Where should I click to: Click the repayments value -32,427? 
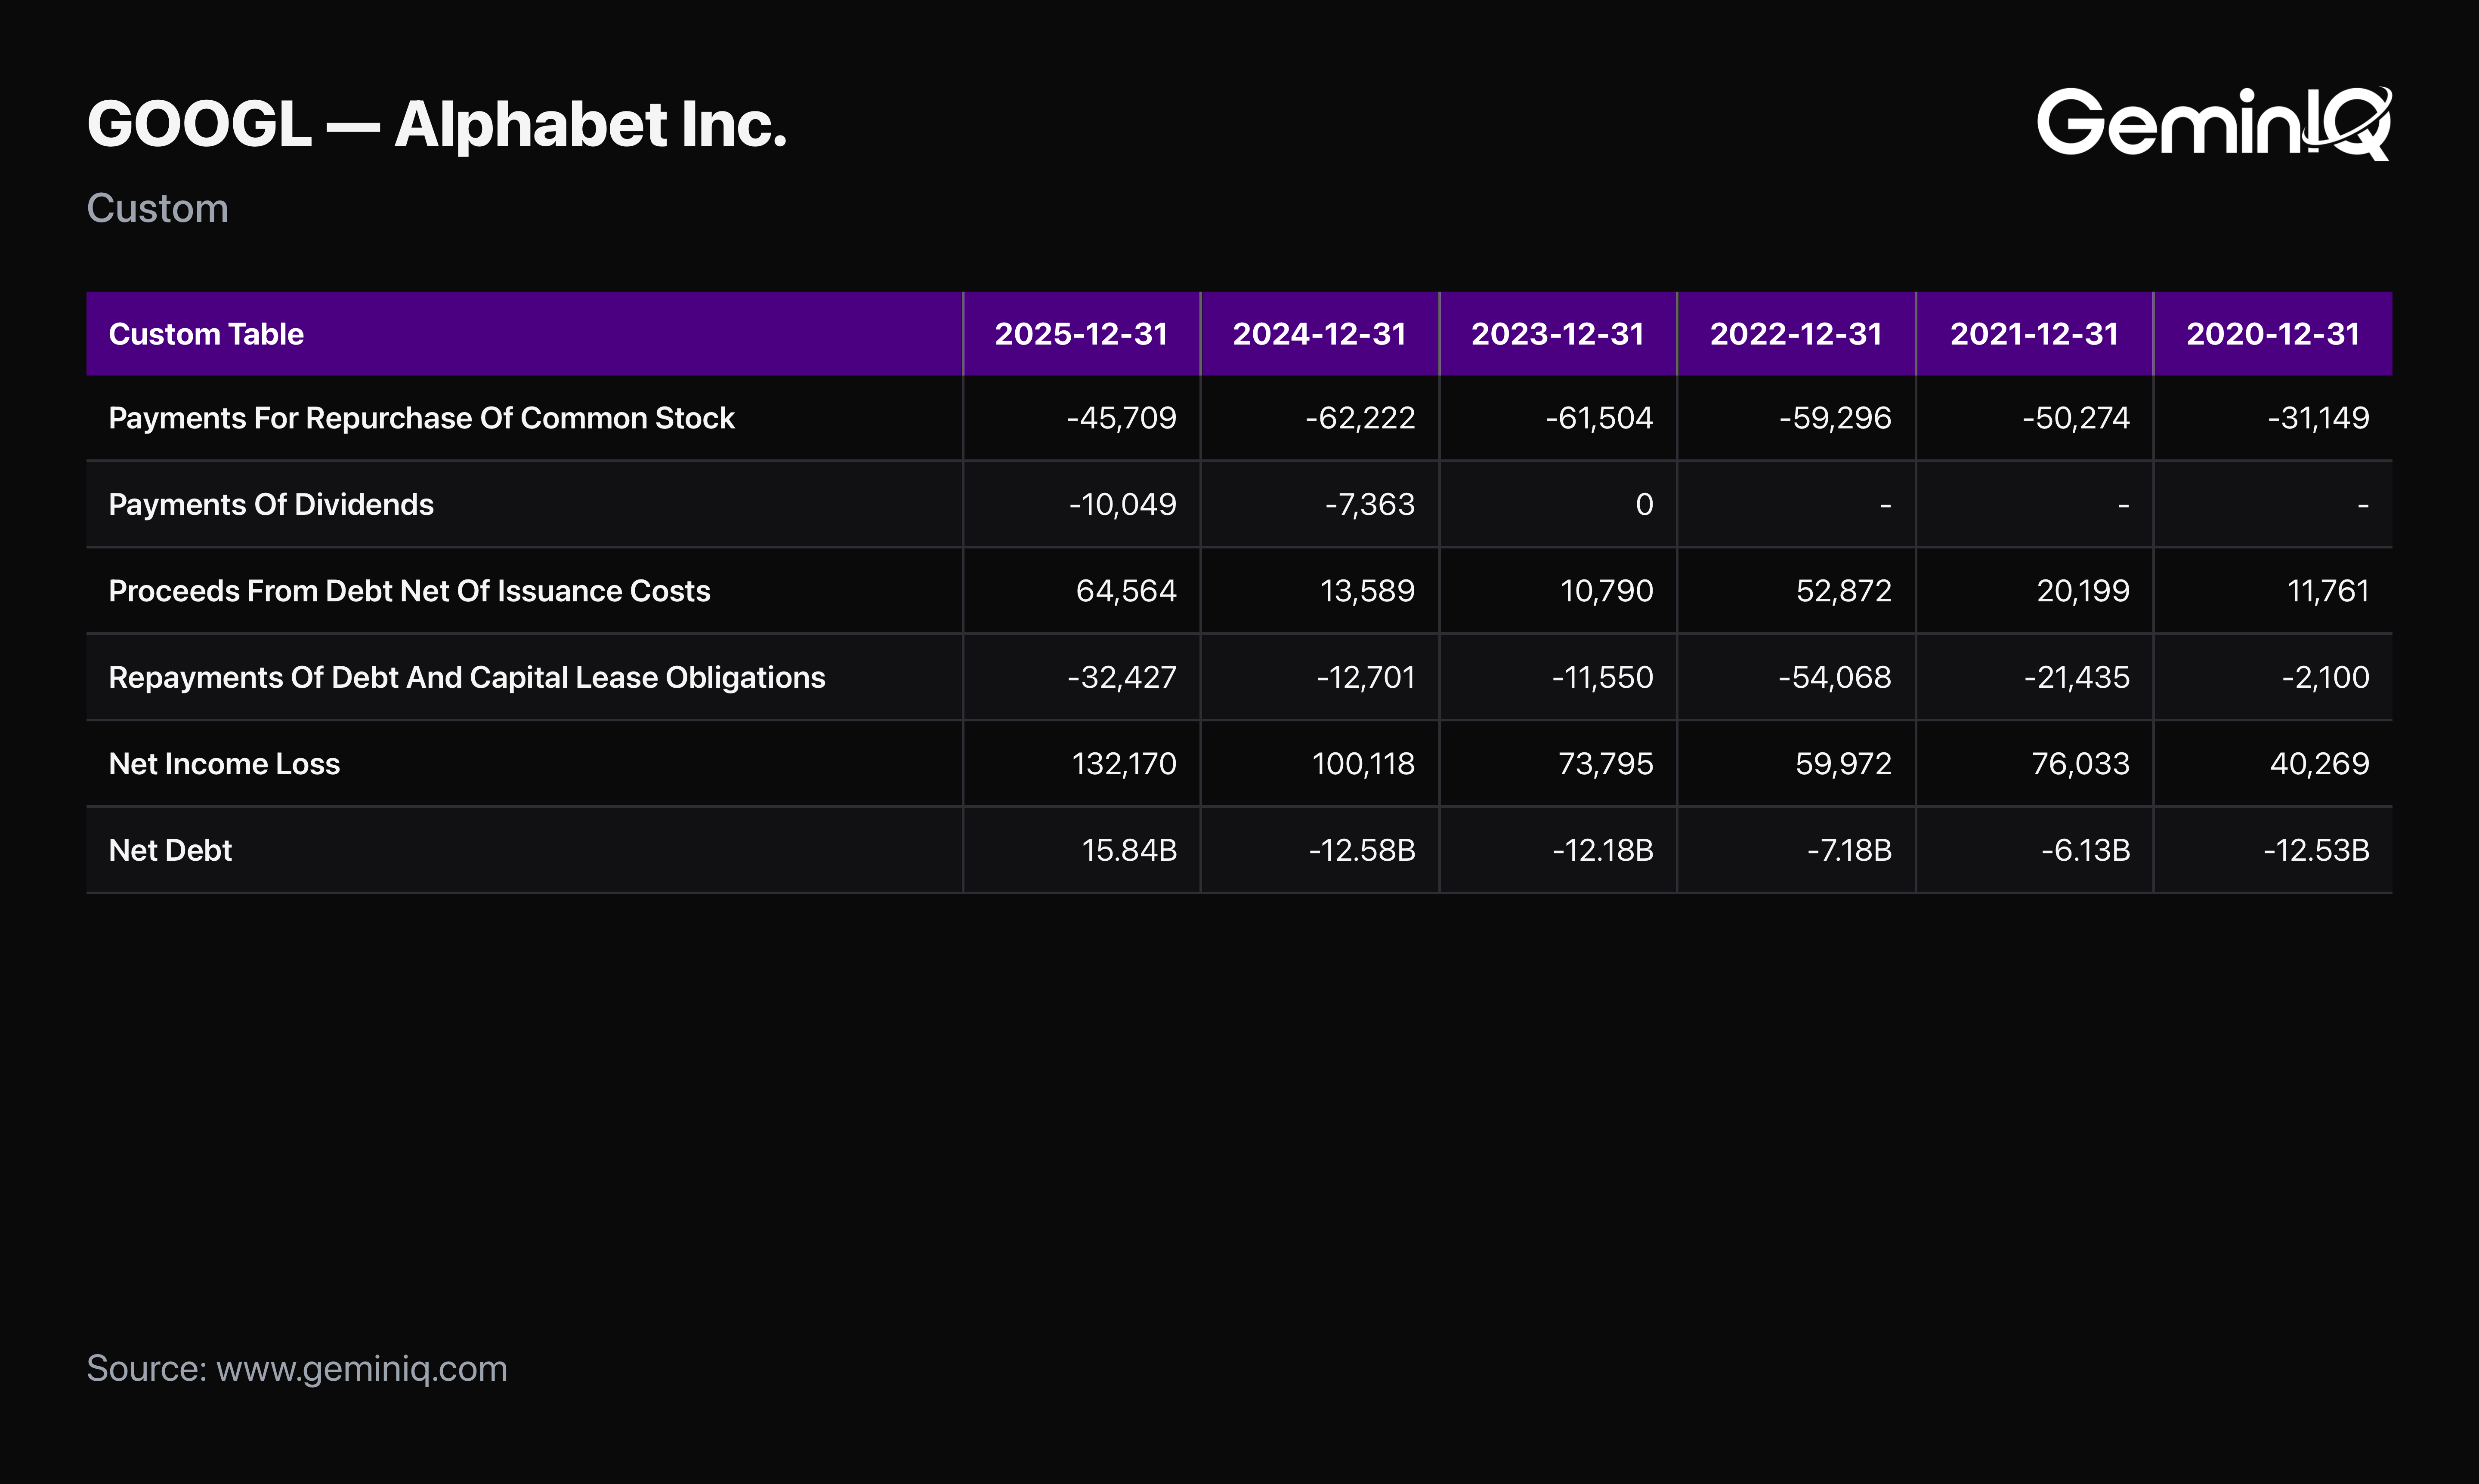pos(1122,677)
